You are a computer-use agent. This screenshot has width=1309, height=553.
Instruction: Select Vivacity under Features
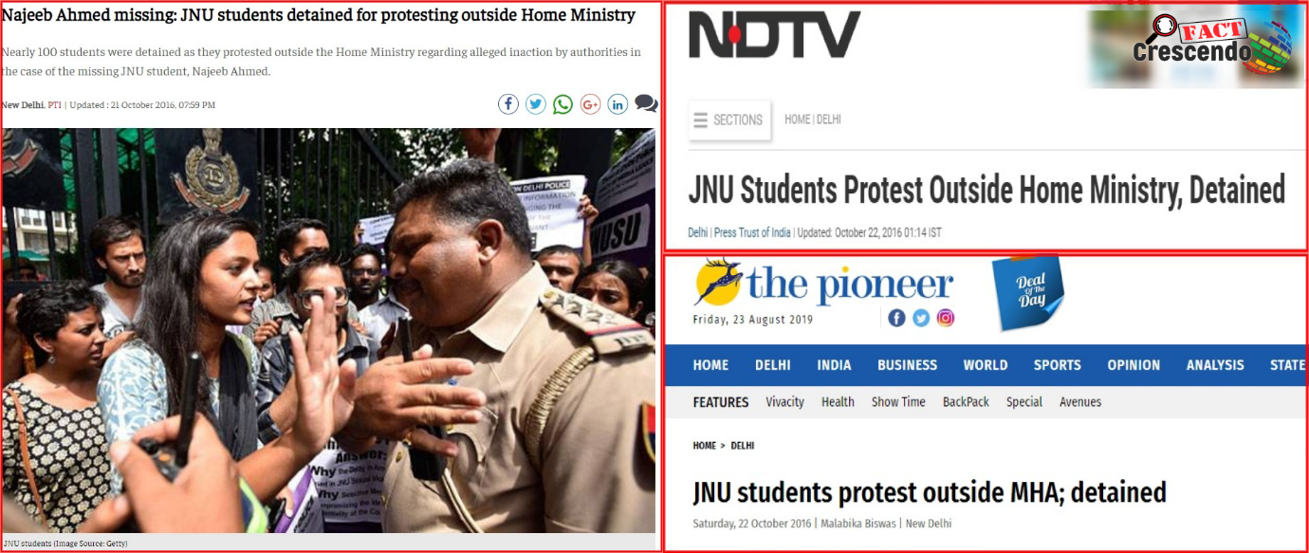coord(785,402)
